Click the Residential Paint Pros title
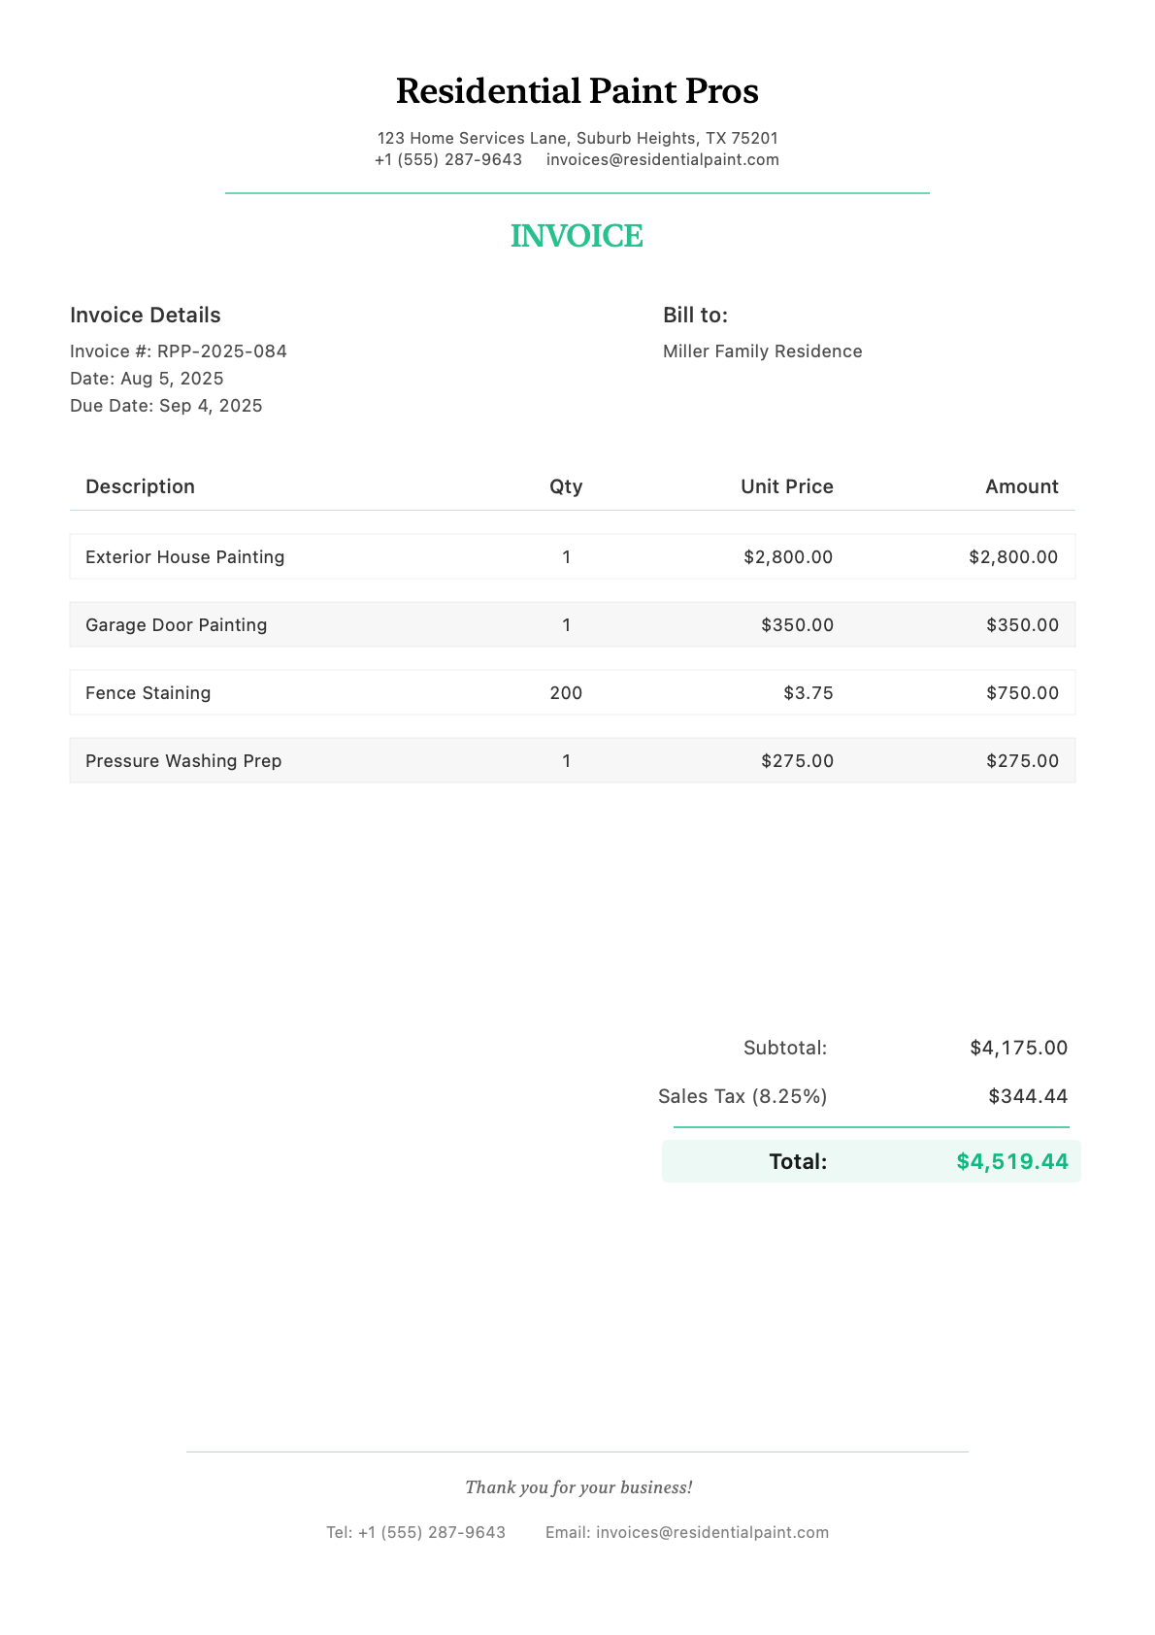 coord(577,91)
